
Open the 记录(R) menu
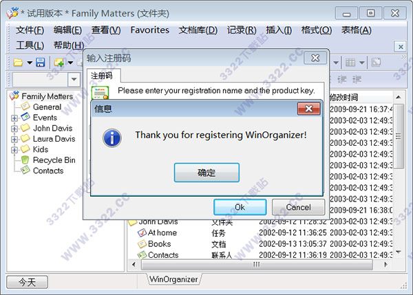(242, 30)
